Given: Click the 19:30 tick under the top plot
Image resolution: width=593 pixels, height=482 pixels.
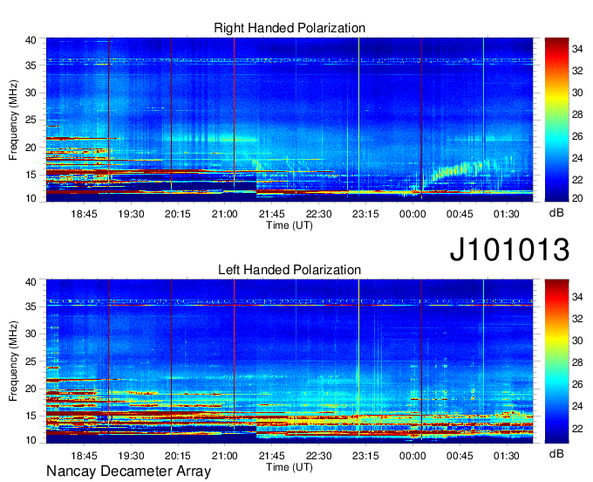Looking at the screenshot, I should 131,214.
